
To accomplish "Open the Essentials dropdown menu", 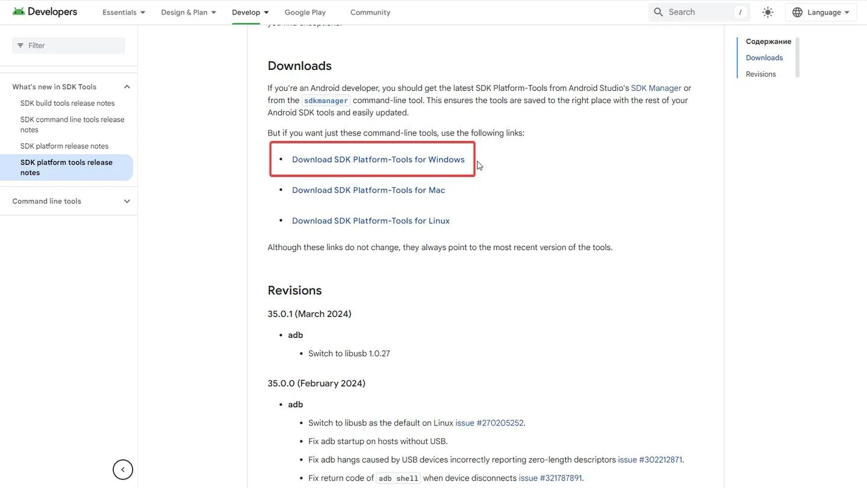I will click(123, 12).
